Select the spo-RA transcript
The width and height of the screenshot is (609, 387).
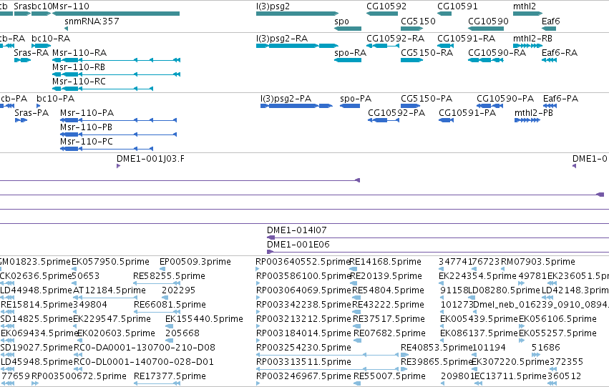[x=348, y=60]
